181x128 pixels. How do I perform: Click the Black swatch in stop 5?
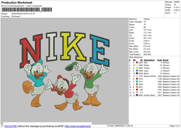pyautogui.click(x=137, y=73)
